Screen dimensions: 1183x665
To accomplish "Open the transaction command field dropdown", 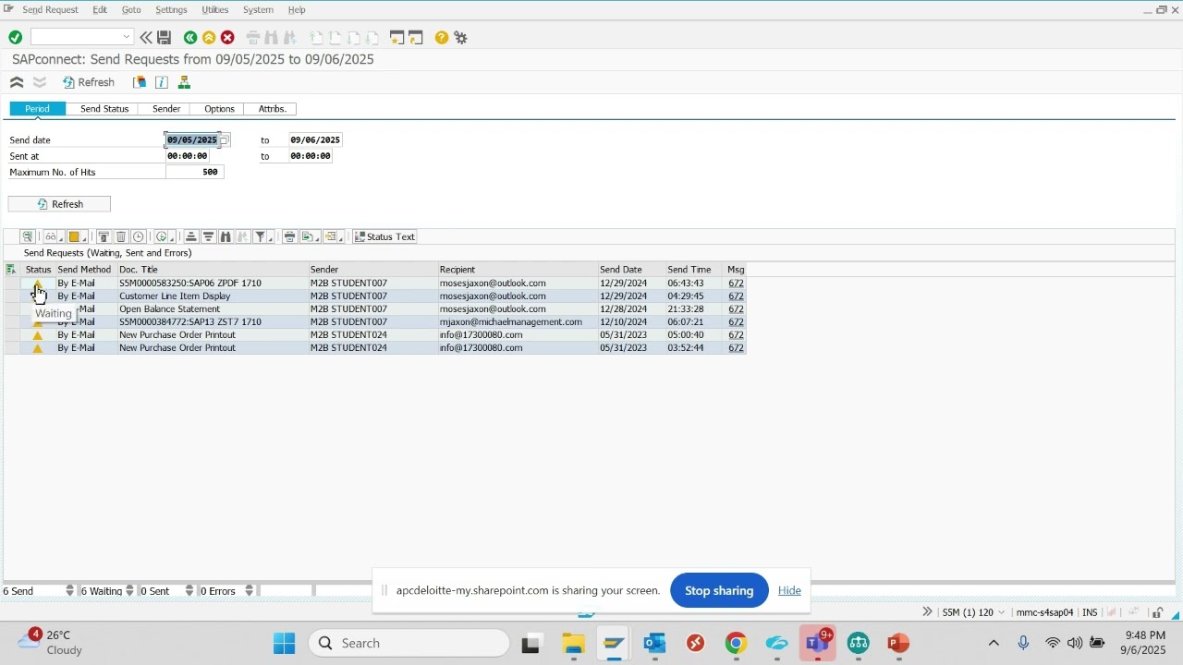I will [127, 38].
